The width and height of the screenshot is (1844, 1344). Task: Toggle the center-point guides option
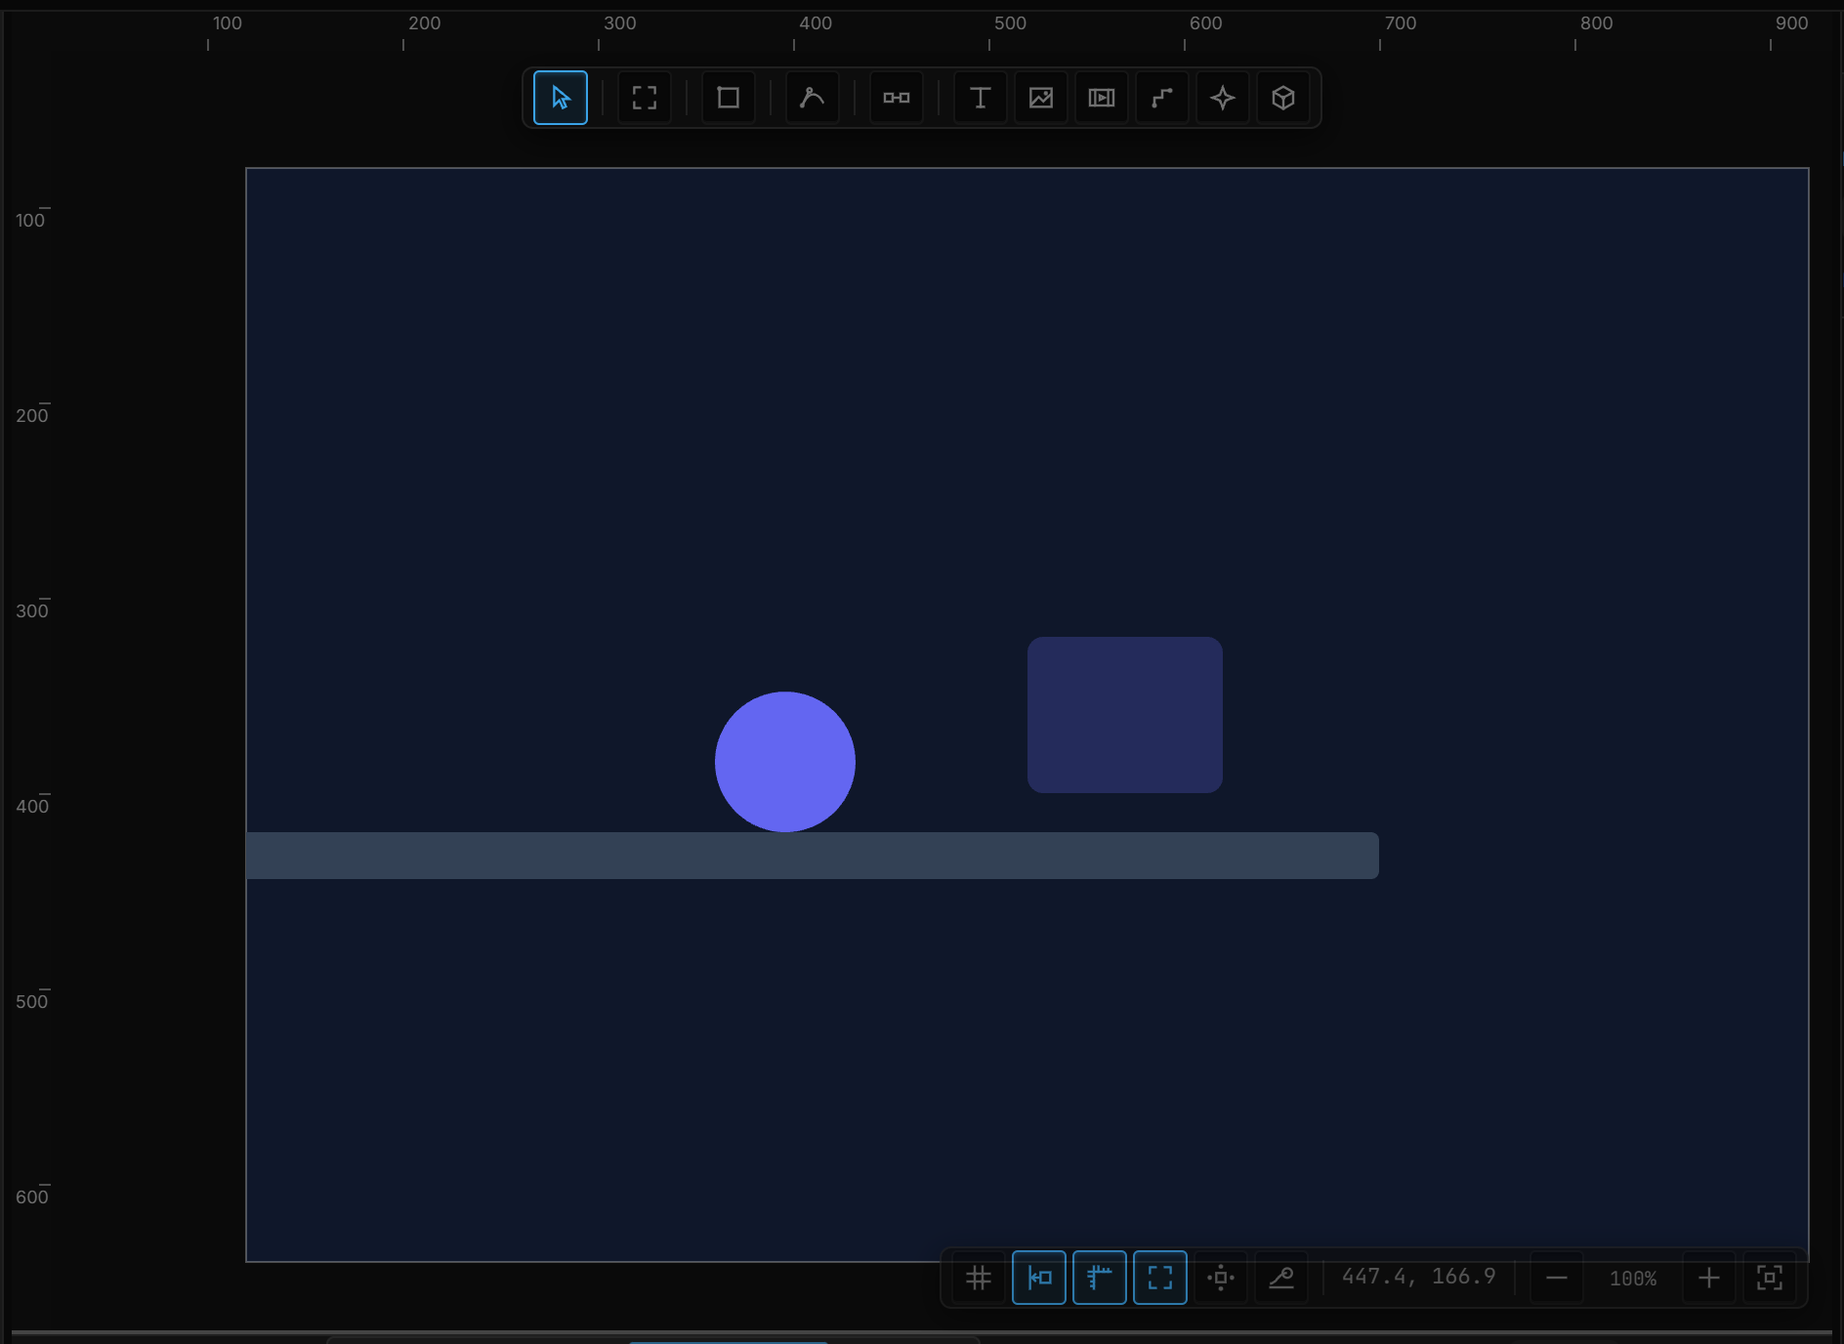(1221, 1278)
